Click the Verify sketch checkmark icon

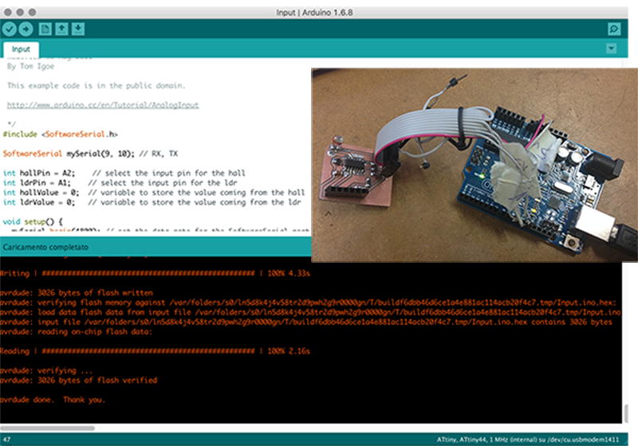point(10,29)
